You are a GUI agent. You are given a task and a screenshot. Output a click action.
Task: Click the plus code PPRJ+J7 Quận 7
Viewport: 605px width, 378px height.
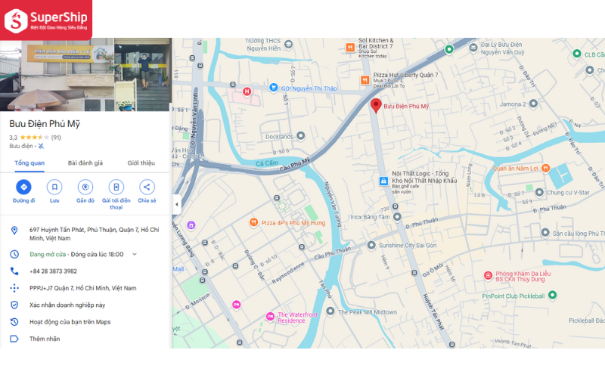click(83, 288)
